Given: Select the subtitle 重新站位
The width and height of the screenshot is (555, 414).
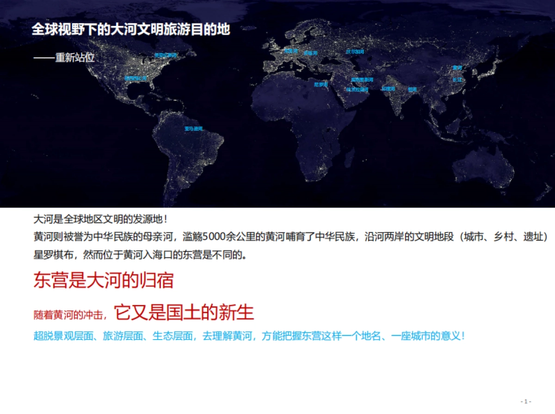Looking at the screenshot, I should 74,58.
